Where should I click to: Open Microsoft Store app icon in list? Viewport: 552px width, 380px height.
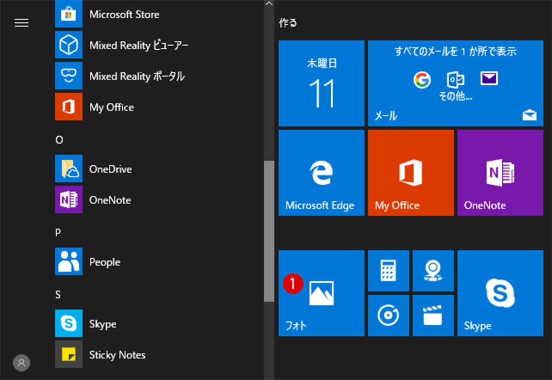coord(69,14)
